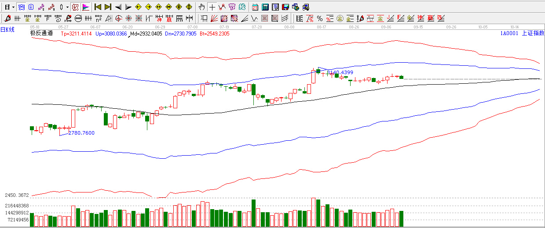Jump to first record with skip-to-start arrow
This screenshot has width=545, height=228.
click(x=98, y=7)
